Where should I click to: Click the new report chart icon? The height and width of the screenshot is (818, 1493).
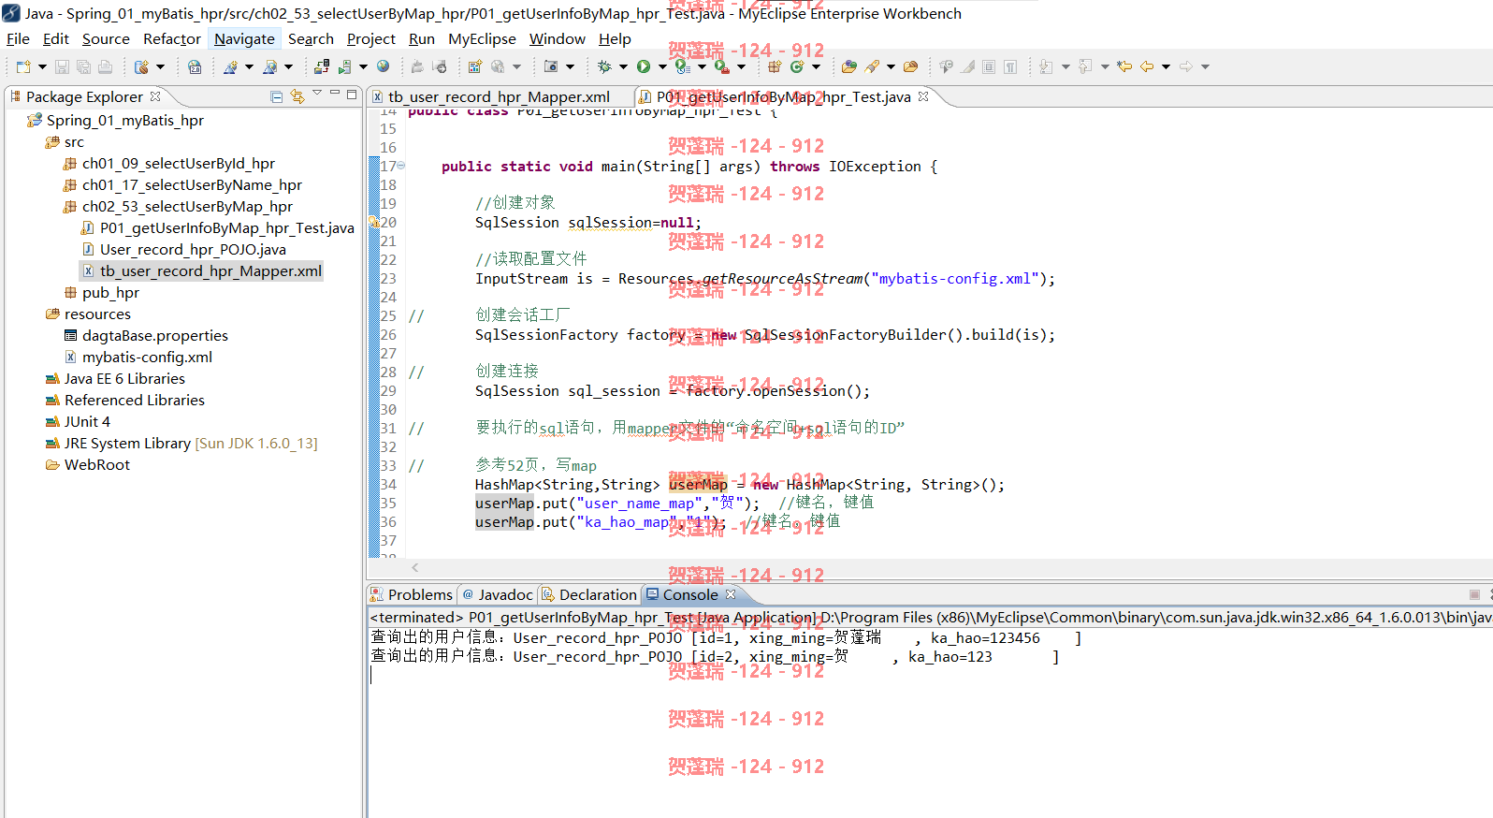click(x=474, y=66)
